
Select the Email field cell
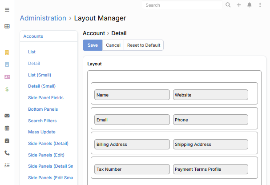click(132, 120)
